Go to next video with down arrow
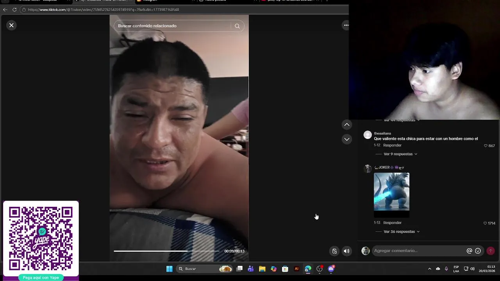Image resolution: width=500 pixels, height=281 pixels. pos(346,139)
